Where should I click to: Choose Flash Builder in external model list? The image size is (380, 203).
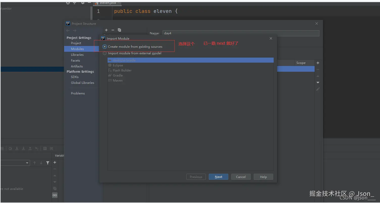coord(191,70)
